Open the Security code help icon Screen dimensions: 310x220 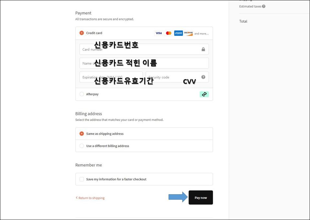pos(203,77)
